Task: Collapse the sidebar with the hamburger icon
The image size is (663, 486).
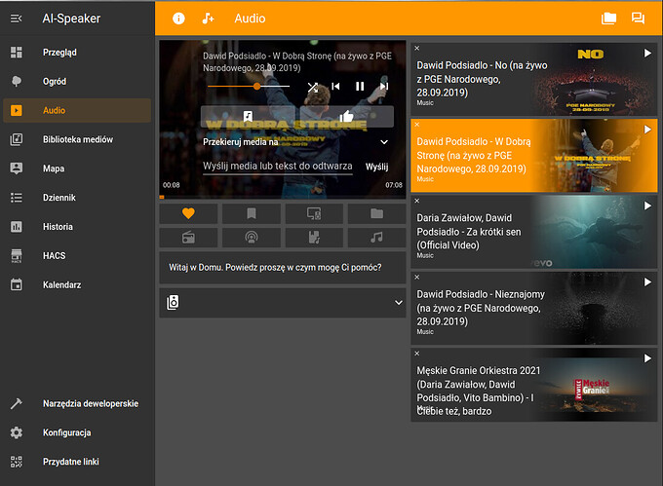Action: (x=17, y=19)
